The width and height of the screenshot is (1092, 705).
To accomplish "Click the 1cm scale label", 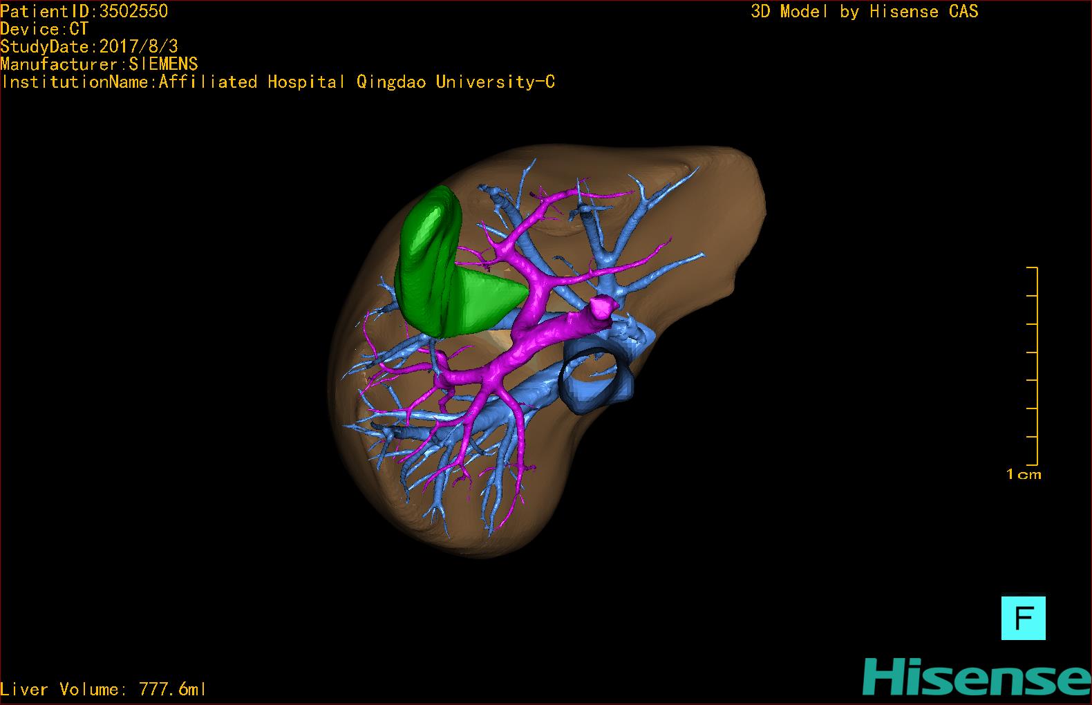I will 1024,475.
